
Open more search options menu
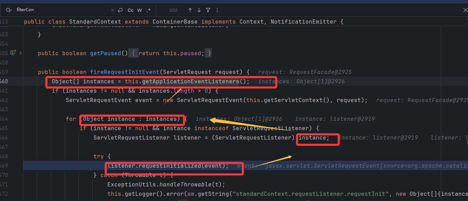[217, 10]
